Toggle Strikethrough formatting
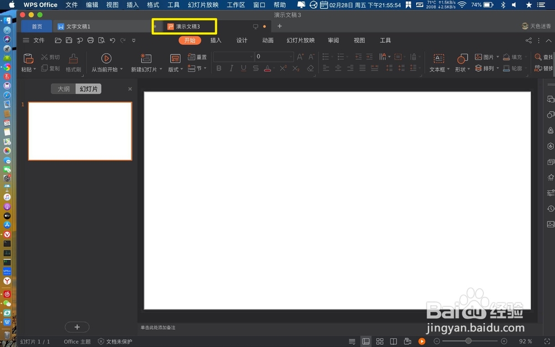The height and width of the screenshot is (347, 555). [255, 68]
